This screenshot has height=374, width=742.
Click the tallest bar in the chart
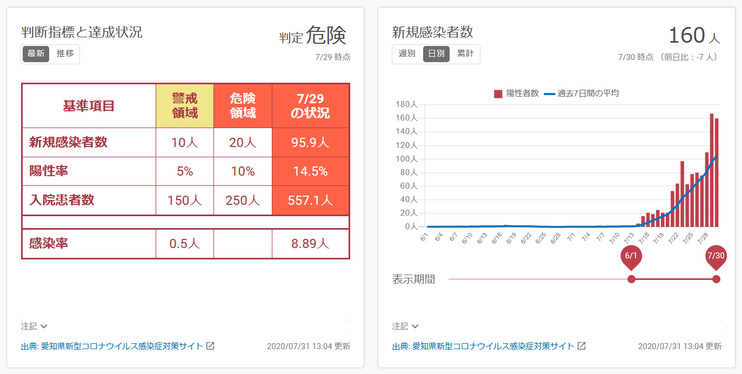pos(712,170)
